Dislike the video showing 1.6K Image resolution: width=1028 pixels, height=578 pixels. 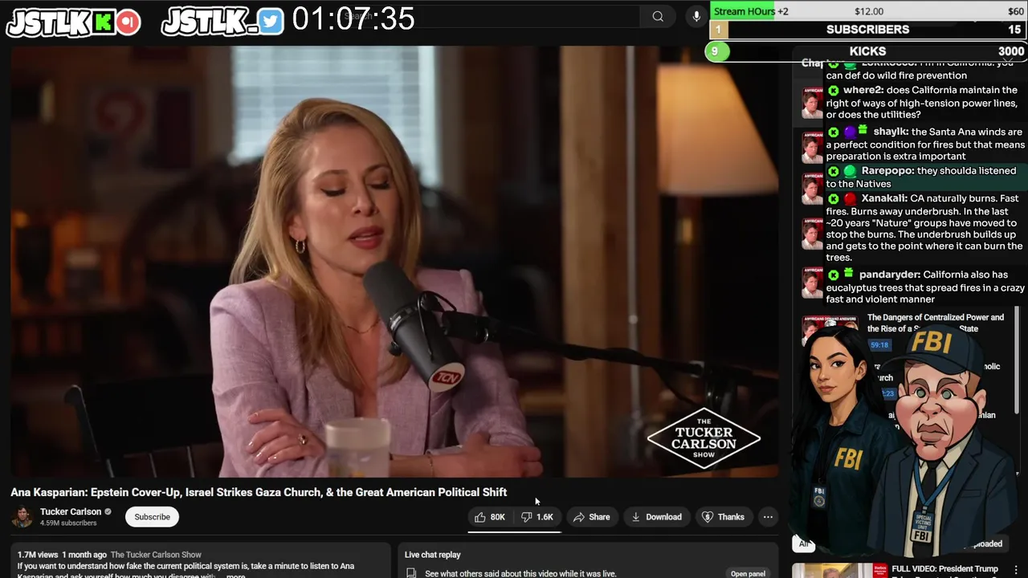click(x=537, y=517)
